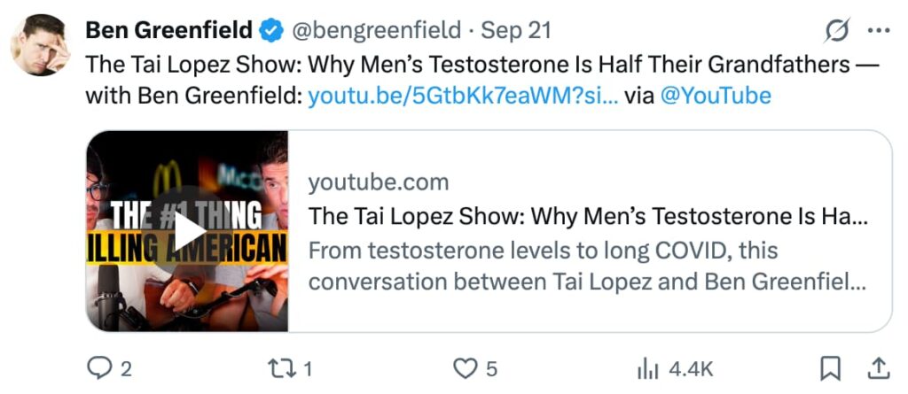Reply to Ben Greenfield's post

98,368
